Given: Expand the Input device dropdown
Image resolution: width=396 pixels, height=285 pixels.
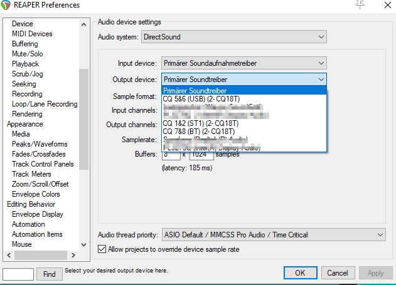Looking at the screenshot, I should click(x=244, y=63).
